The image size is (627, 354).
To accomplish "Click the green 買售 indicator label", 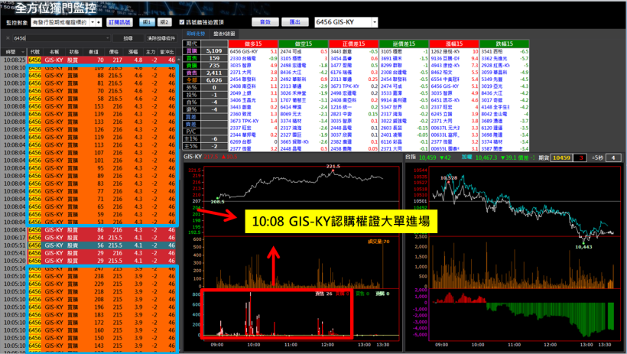I will [193, 58].
